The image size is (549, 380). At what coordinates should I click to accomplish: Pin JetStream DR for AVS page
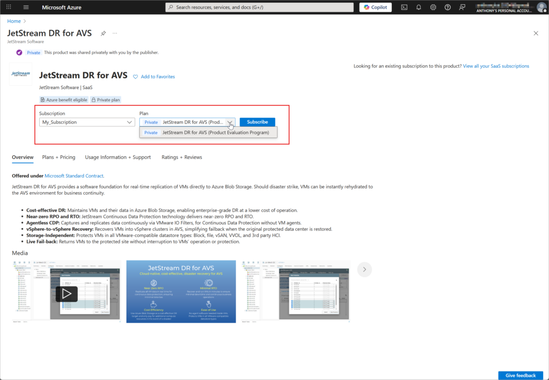(x=103, y=33)
